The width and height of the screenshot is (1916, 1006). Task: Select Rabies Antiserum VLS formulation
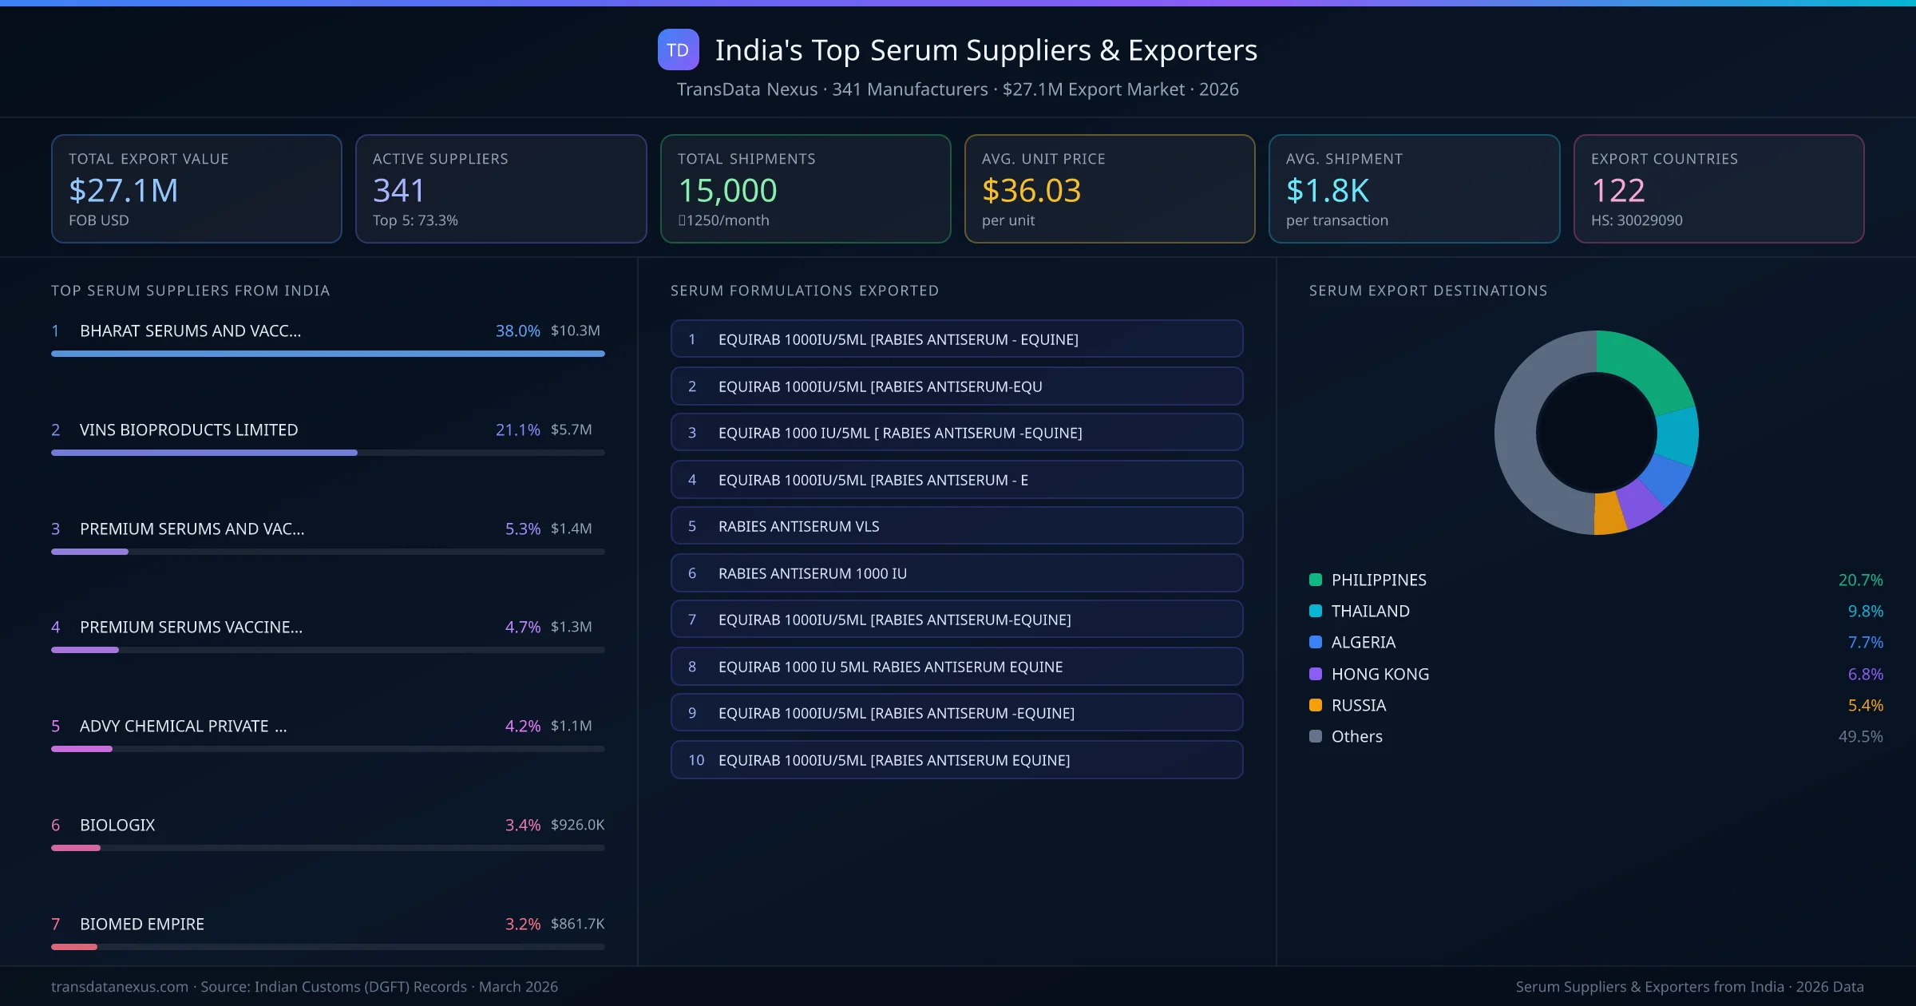coord(956,526)
